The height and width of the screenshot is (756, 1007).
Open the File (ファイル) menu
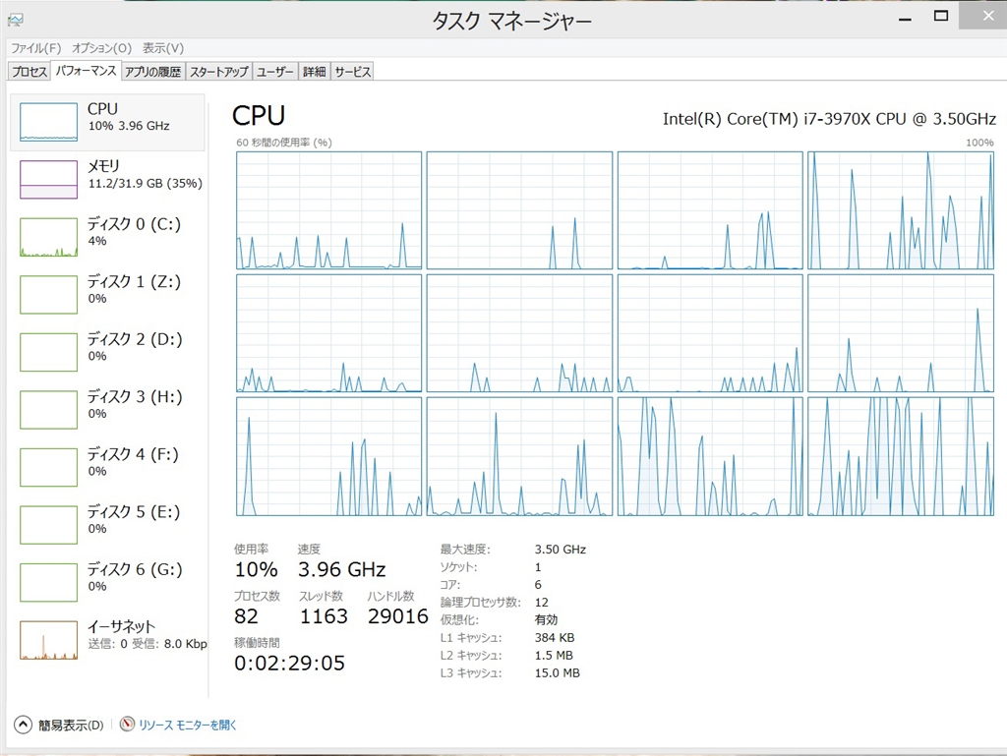pyautogui.click(x=35, y=48)
